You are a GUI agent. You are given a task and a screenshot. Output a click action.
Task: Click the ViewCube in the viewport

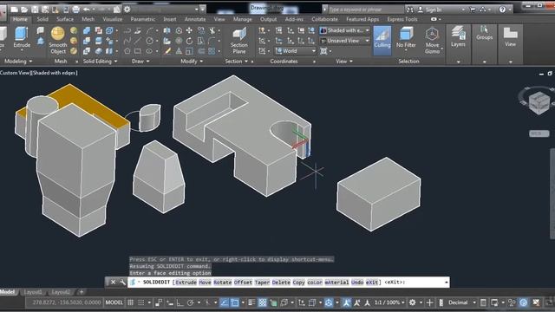tap(539, 102)
